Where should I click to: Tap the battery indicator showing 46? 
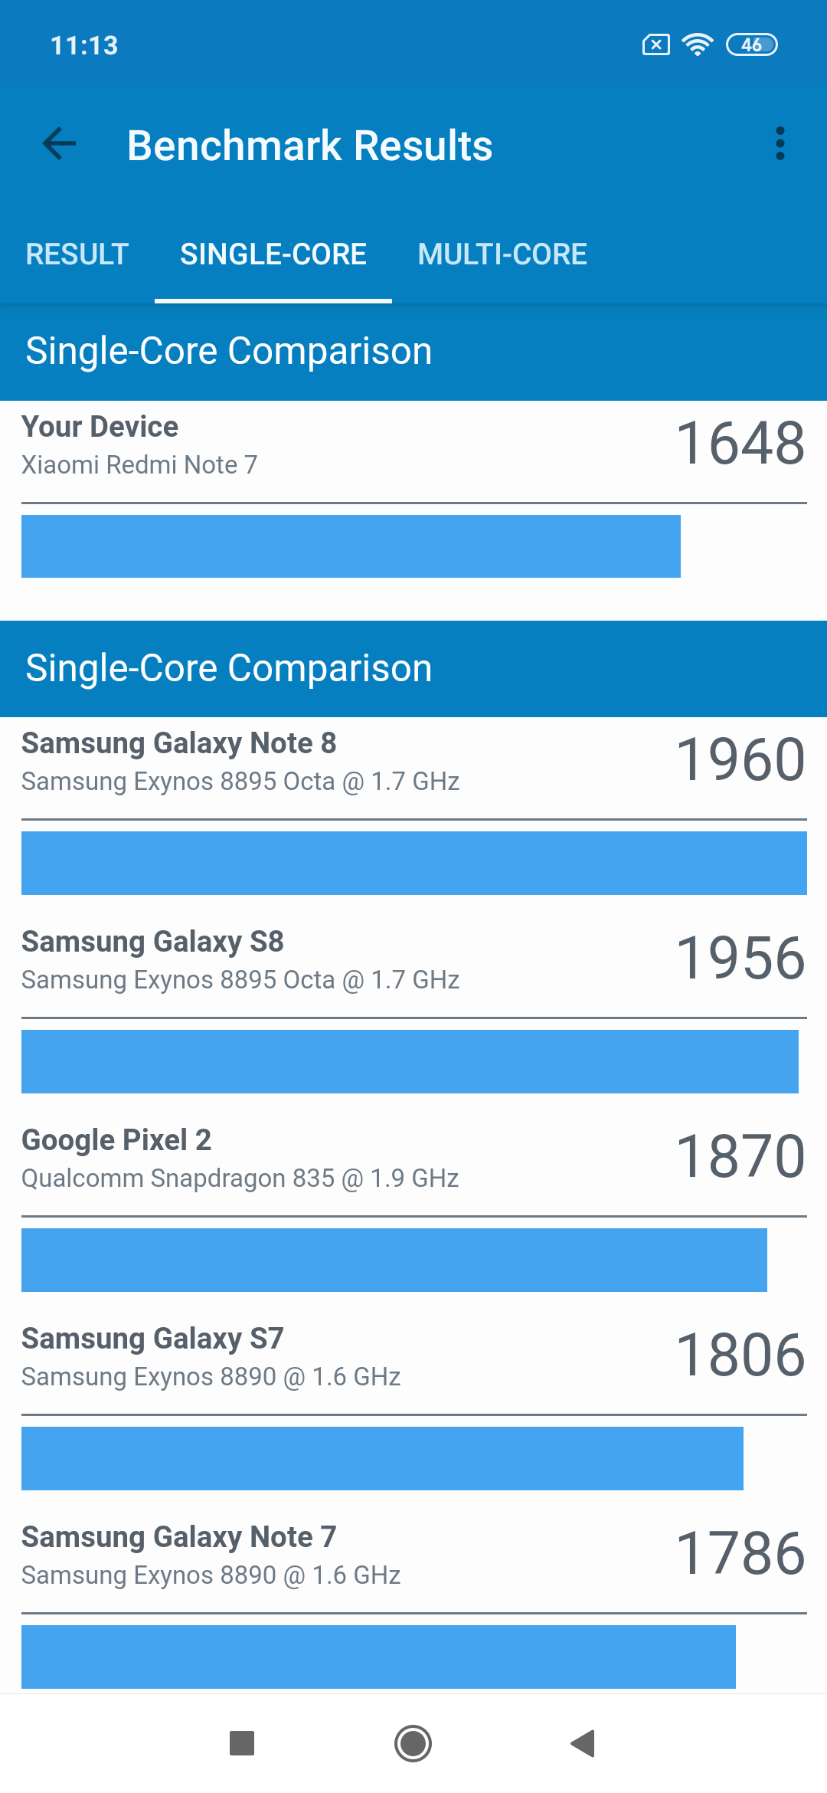(x=752, y=44)
